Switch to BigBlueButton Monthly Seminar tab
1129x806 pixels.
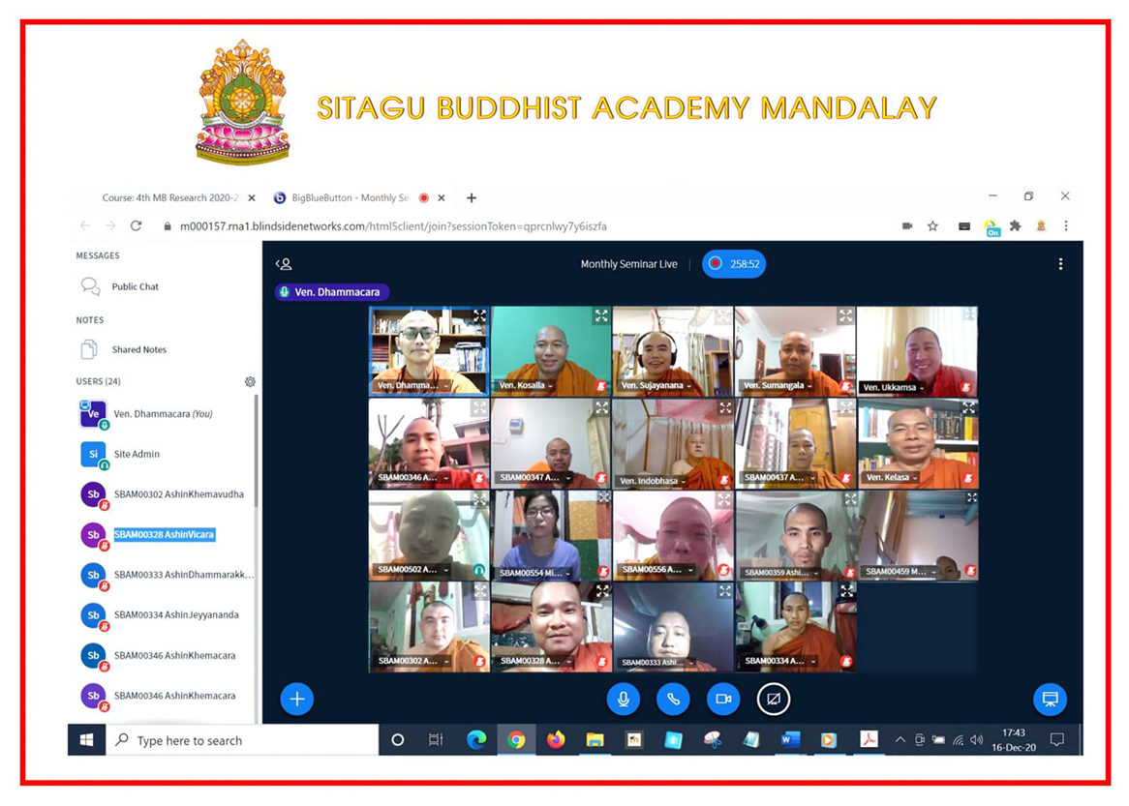pyautogui.click(x=351, y=198)
